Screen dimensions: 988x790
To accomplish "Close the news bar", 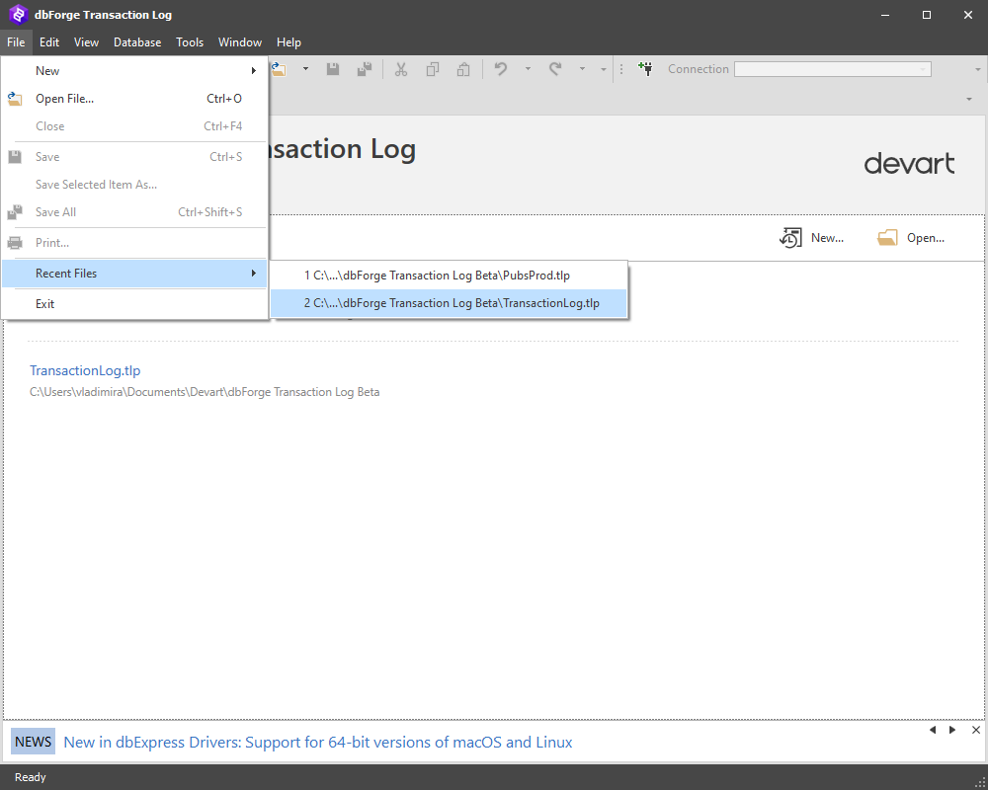I will pyautogui.click(x=976, y=730).
